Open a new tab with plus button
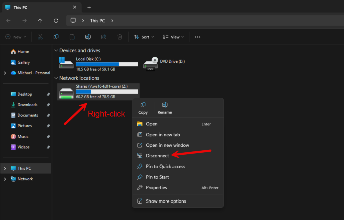Screen dimensions: 344x220 [x=89, y=7]
